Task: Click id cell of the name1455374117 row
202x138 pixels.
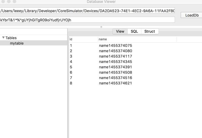Action: pyautogui.click(x=71, y=56)
